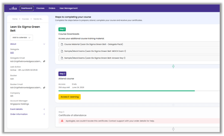Click file icon of Delegate Pack material
Viewport: 224px width, 136px height.
coord(62,44)
